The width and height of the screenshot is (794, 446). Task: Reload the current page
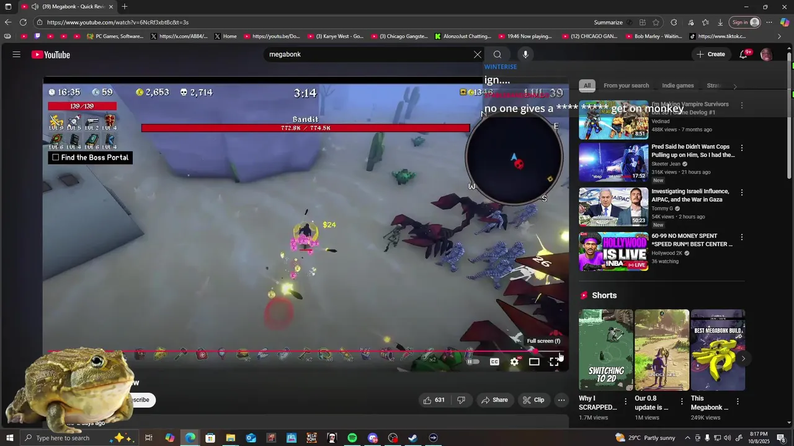[23, 22]
